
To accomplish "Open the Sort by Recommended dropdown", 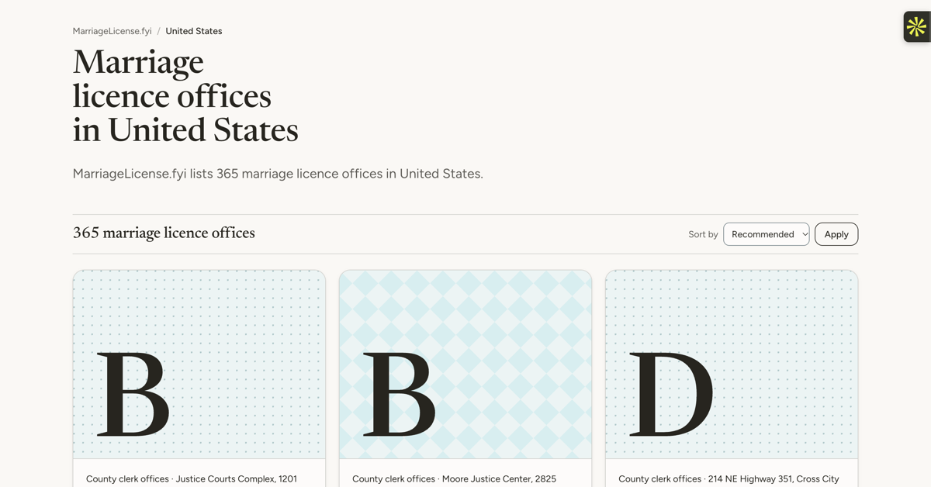I will coord(767,234).
